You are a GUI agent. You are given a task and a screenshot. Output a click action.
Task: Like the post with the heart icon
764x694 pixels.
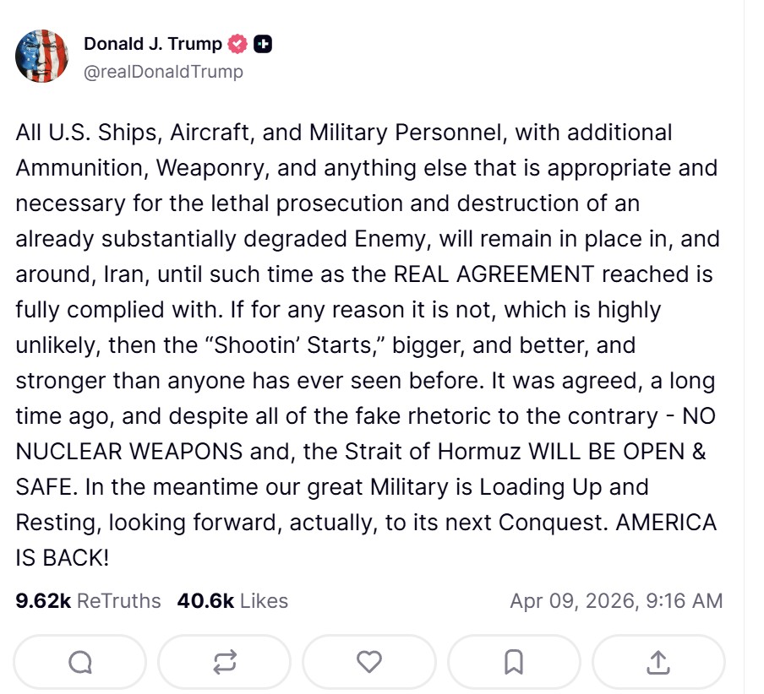369,663
